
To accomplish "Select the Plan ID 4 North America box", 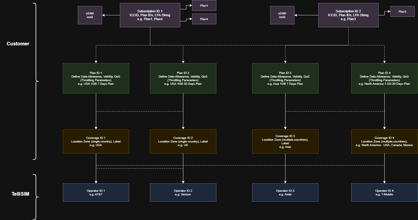I will (x=384, y=78).
